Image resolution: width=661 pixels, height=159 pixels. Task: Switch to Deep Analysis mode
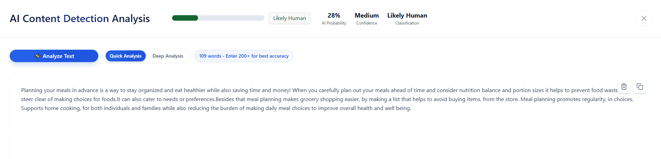168,56
